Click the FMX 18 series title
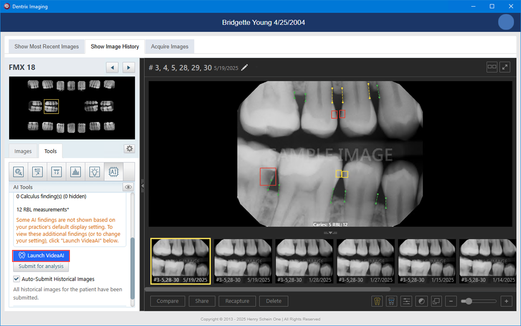Viewport: 521px width, 326px height. (22, 67)
